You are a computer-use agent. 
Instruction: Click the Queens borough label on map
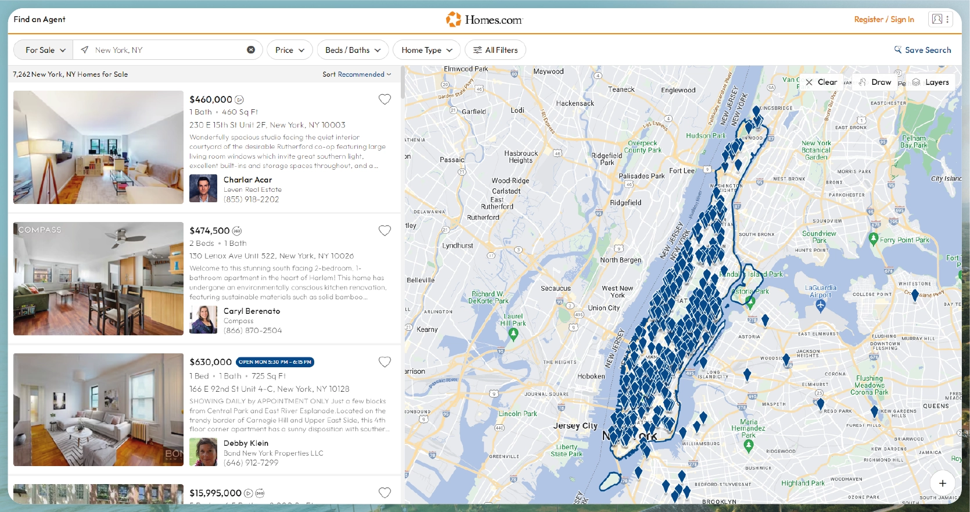936,406
